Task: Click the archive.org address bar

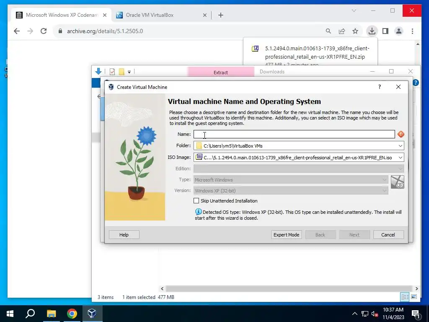Action: pyautogui.click(x=189, y=31)
